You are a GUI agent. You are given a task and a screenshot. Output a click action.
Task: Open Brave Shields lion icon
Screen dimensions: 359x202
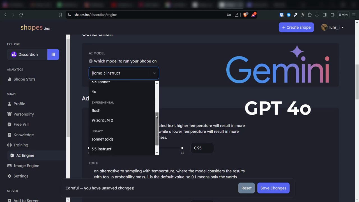click(245, 15)
